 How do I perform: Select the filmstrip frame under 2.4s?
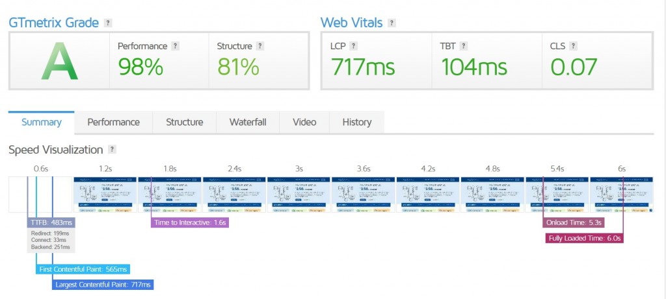pyautogui.click(x=234, y=195)
